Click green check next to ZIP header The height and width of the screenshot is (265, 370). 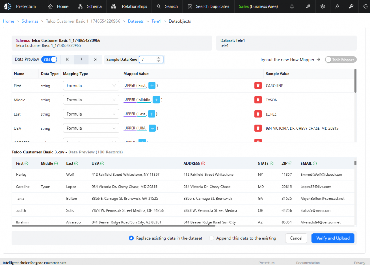[x=290, y=164]
